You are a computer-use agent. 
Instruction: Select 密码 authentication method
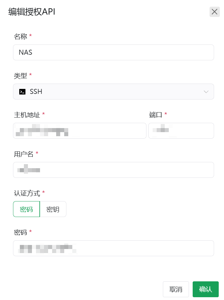click(26, 209)
